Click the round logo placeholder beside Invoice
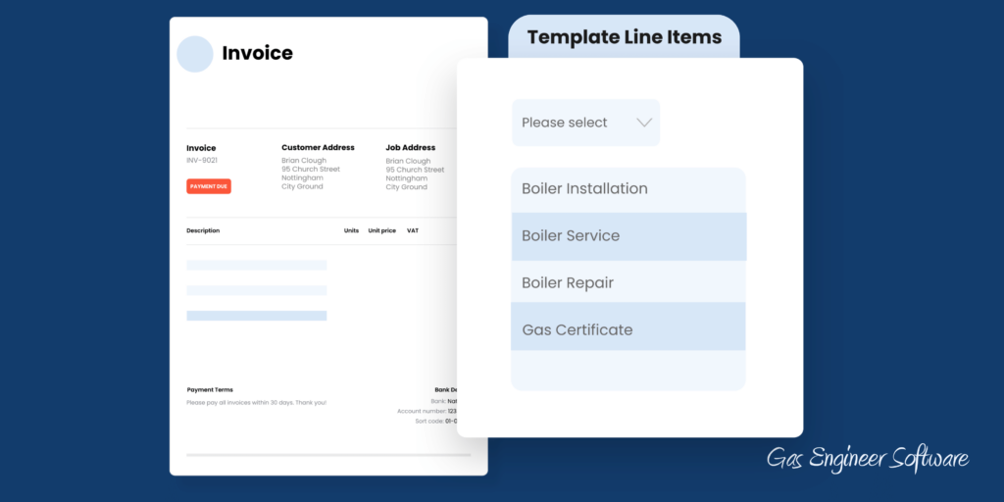This screenshot has width=1004, height=502. point(195,54)
